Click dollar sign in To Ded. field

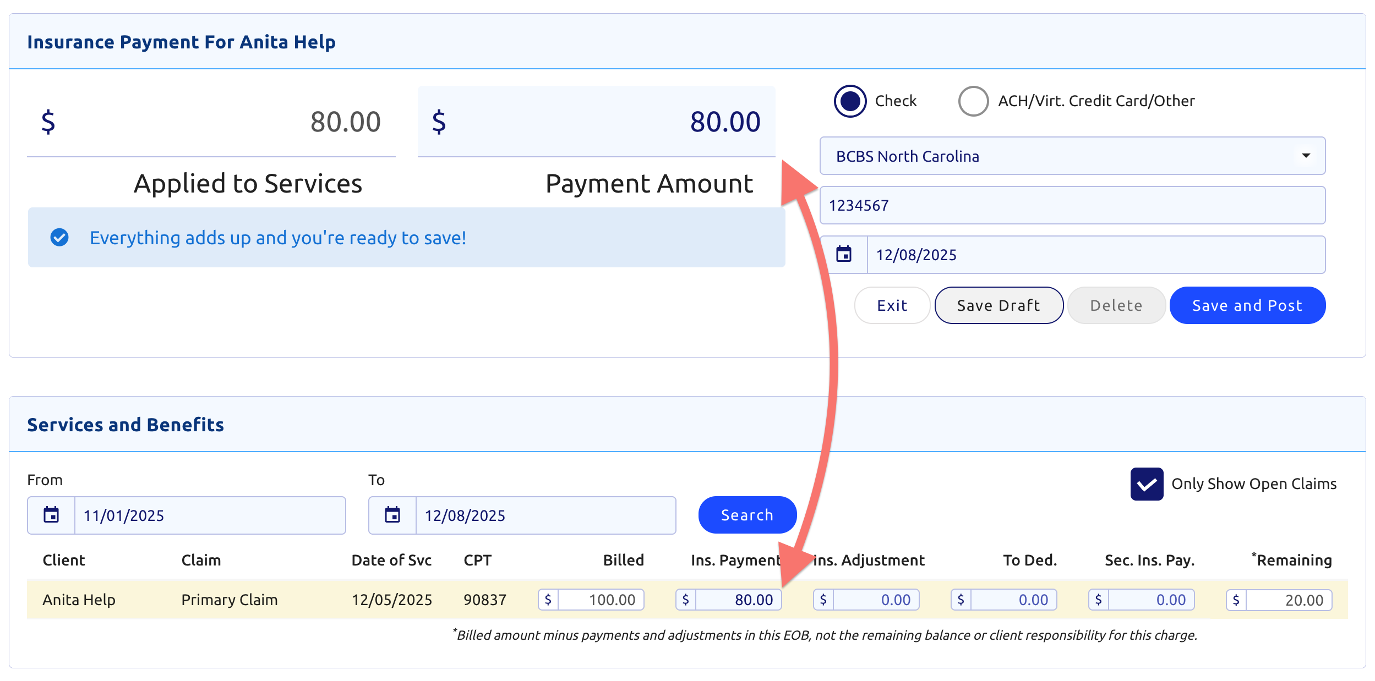[x=961, y=600]
